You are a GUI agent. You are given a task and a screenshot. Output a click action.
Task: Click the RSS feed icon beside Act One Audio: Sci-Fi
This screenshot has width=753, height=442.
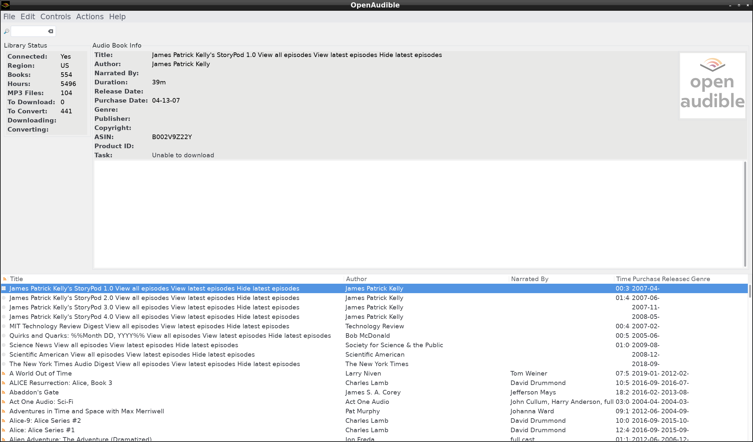coord(4,402)
